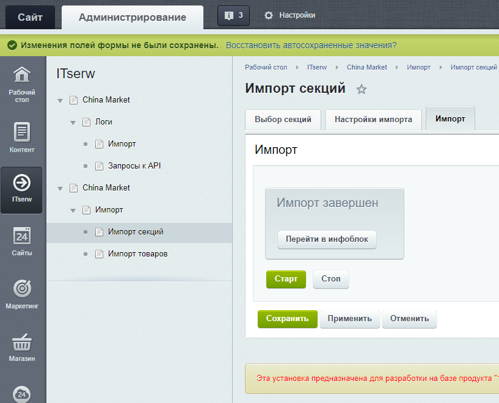
Task: Add page to favorites with star icon
Action: click(362, 89)
